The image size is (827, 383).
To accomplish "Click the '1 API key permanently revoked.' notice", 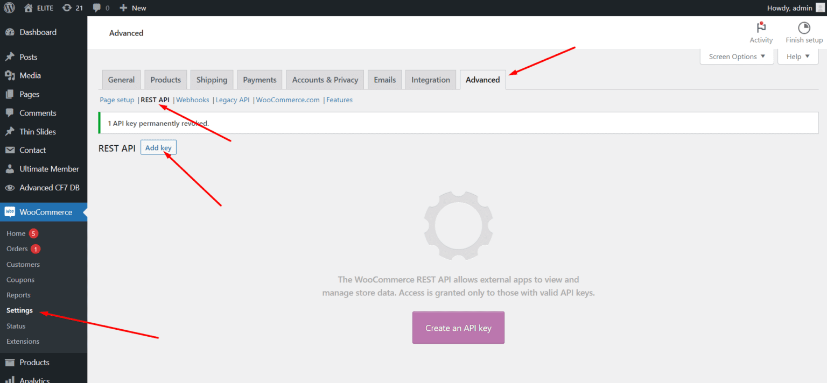I will pos(458,123).
